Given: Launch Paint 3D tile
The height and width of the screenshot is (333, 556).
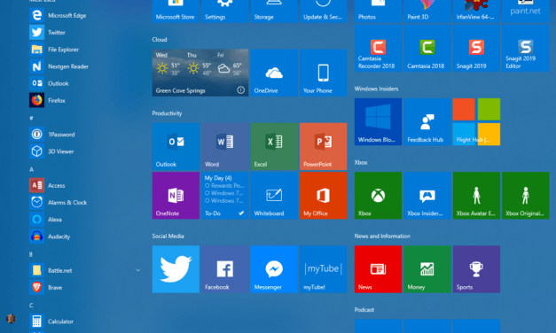Looking at the screenshot, I should pos(427,11).
